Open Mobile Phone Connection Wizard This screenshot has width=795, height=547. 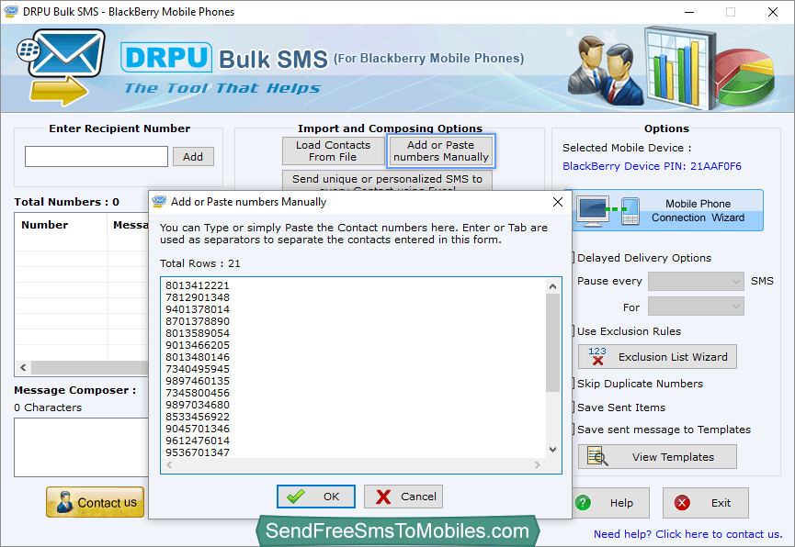(x=668, y=211)
